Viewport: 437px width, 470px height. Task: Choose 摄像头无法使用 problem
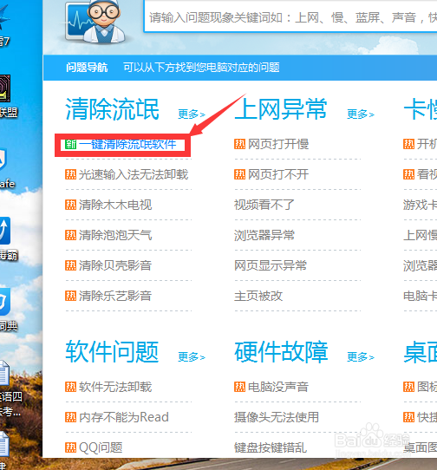pos(277,417)
